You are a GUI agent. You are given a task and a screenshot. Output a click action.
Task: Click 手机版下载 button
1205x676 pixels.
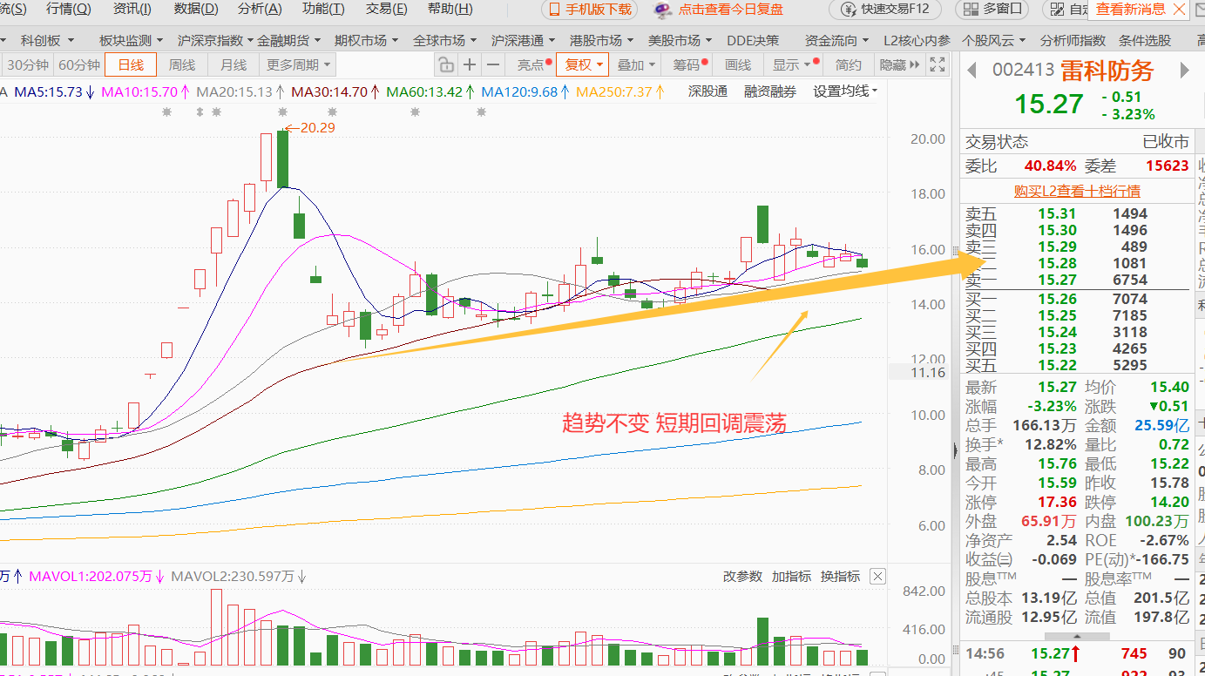(x=589, y=10)
